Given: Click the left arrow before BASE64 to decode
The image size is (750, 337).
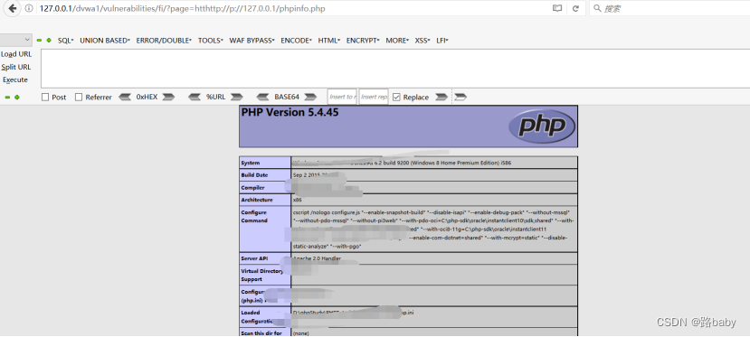Looking at the screenshot, I should 263,97.
